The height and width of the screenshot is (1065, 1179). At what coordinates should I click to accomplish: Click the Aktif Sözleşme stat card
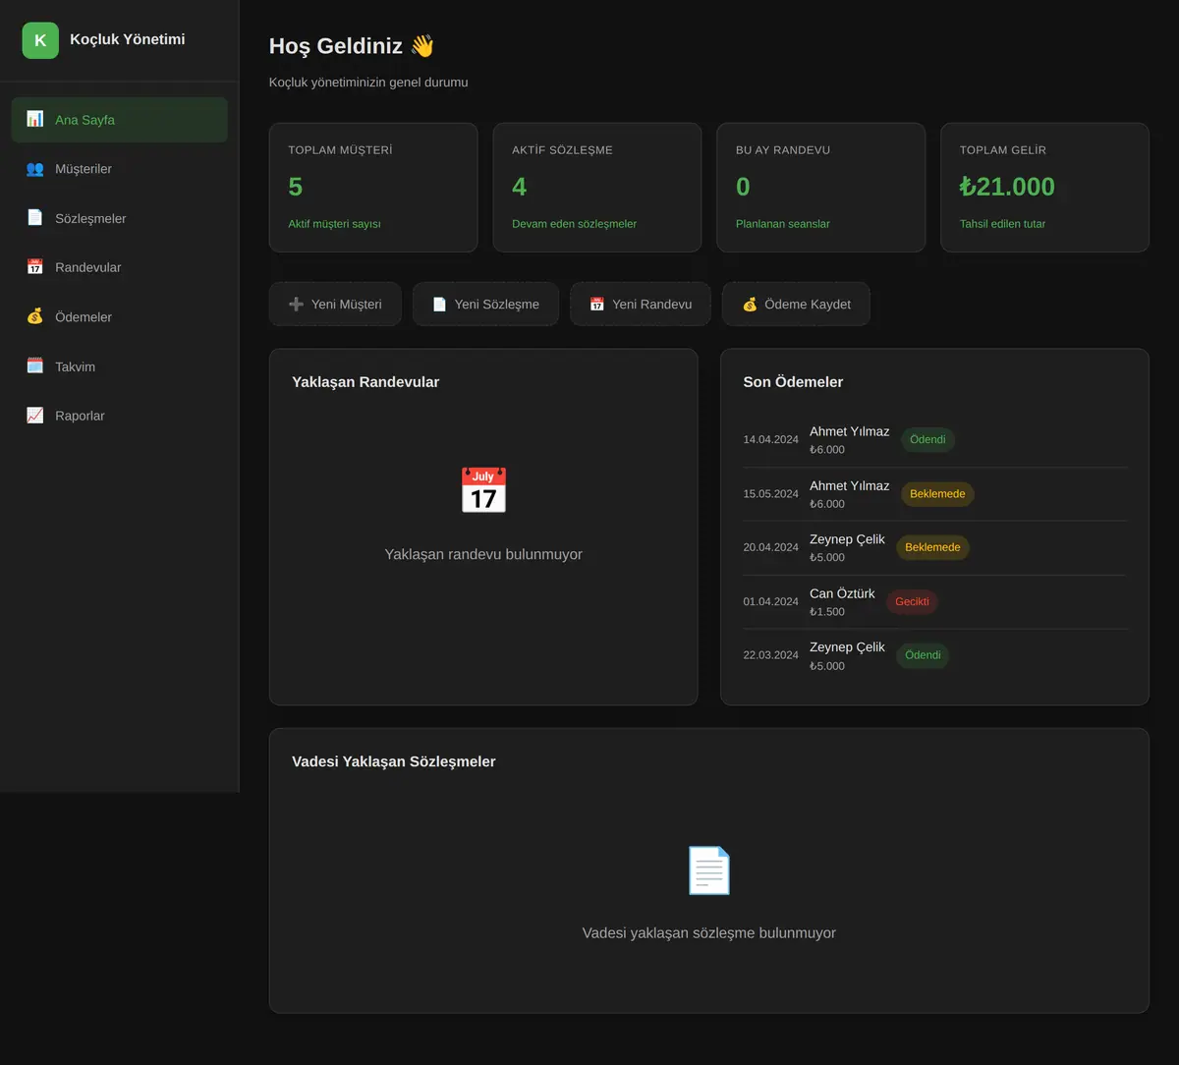click(597, 188)
